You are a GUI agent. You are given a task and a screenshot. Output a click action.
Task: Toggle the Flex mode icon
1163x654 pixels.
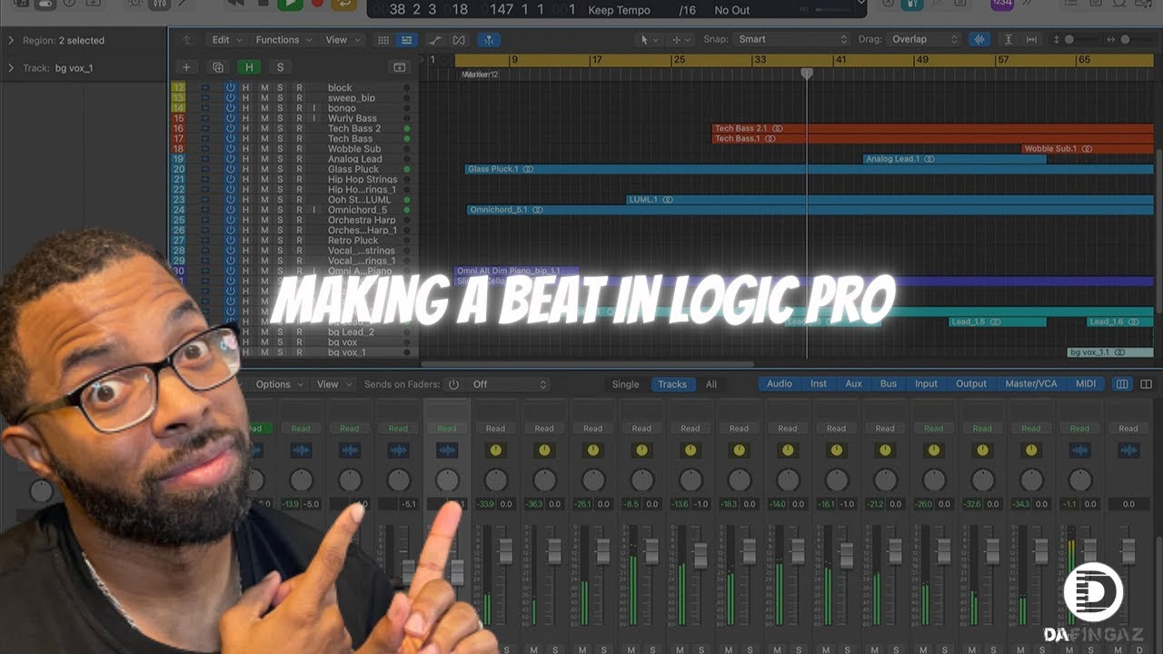[x=459, y=40]
